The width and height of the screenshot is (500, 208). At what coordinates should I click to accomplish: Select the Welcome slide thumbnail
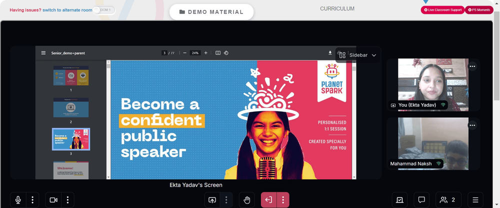point(71,170)
